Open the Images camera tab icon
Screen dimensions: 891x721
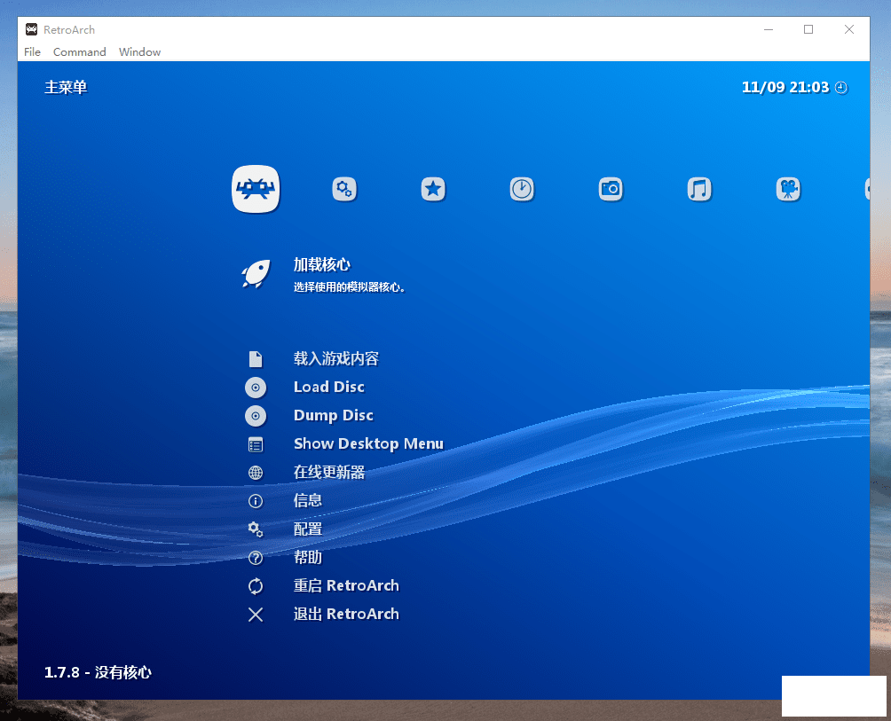pyautogui.click(x=611, y=189)
